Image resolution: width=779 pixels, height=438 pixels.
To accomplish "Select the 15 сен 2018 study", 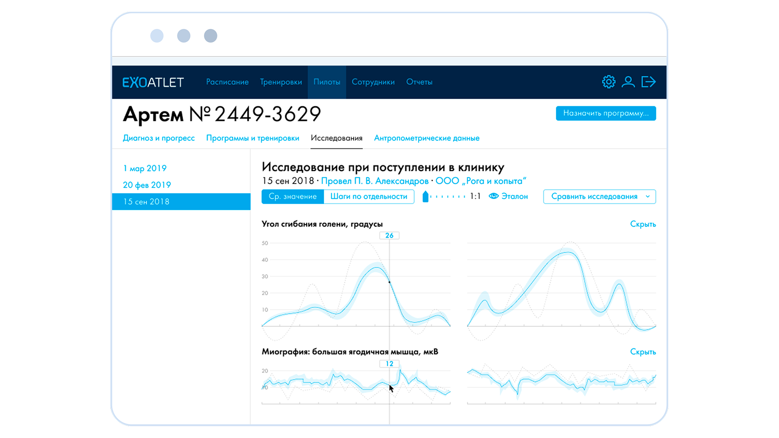I will pos(181,202).
